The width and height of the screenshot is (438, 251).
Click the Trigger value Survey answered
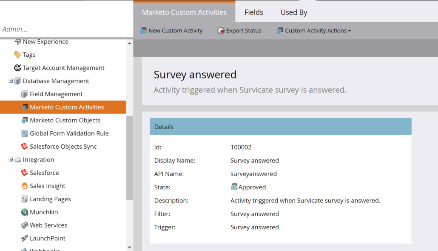254,227
